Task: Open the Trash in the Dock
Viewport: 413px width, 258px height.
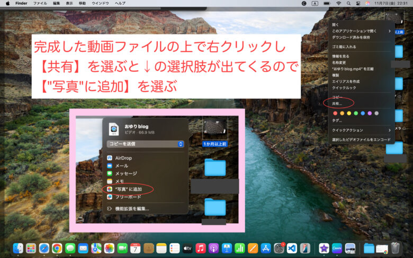Action: pos(396,248)
